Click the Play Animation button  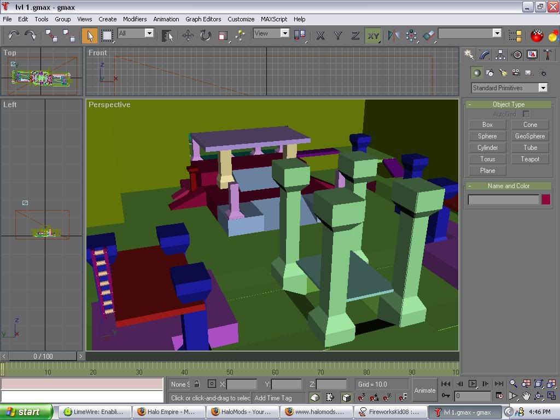(472, 383)
